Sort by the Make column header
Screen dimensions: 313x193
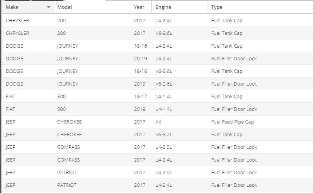tap(23, 7)
